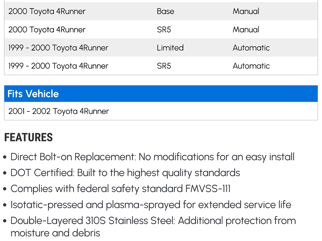Select the Manual cell in the Base row

246,11
